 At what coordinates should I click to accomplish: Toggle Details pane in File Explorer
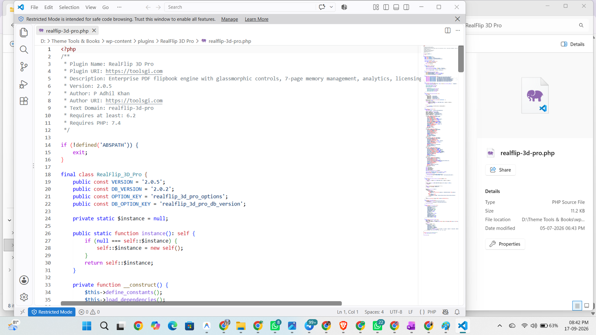pyautogui.click(x=573, y=44)
